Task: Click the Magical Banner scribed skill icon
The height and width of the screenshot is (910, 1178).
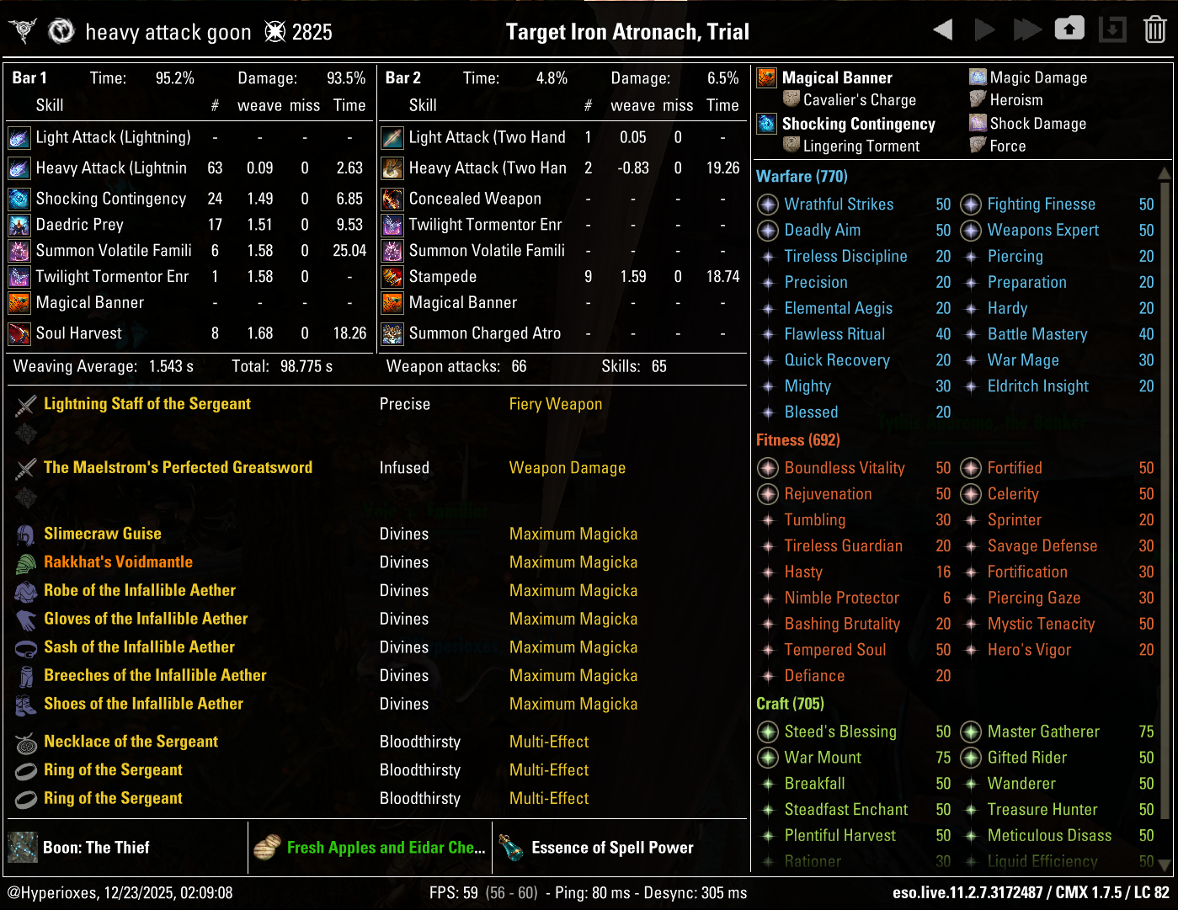Action: coord(766,78)
